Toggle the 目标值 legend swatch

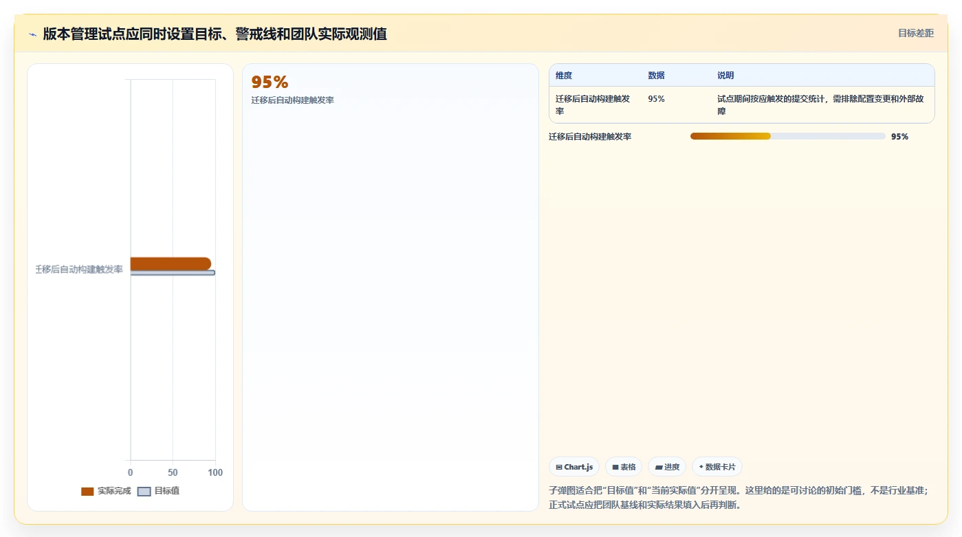tap(144, 492)
